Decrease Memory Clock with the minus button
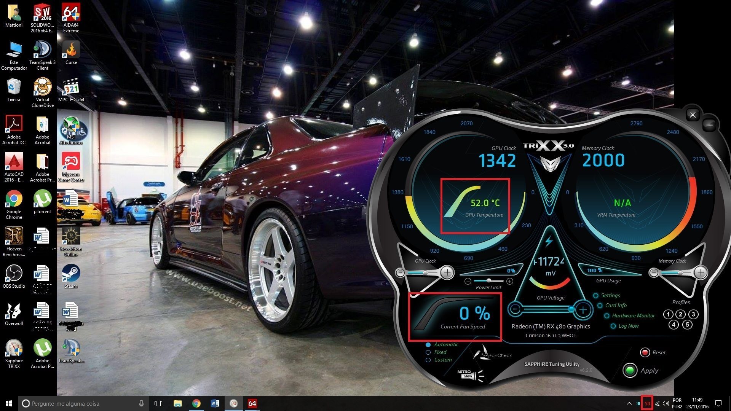The width and height of the screenshot is (731, 411). click(654, 272)
